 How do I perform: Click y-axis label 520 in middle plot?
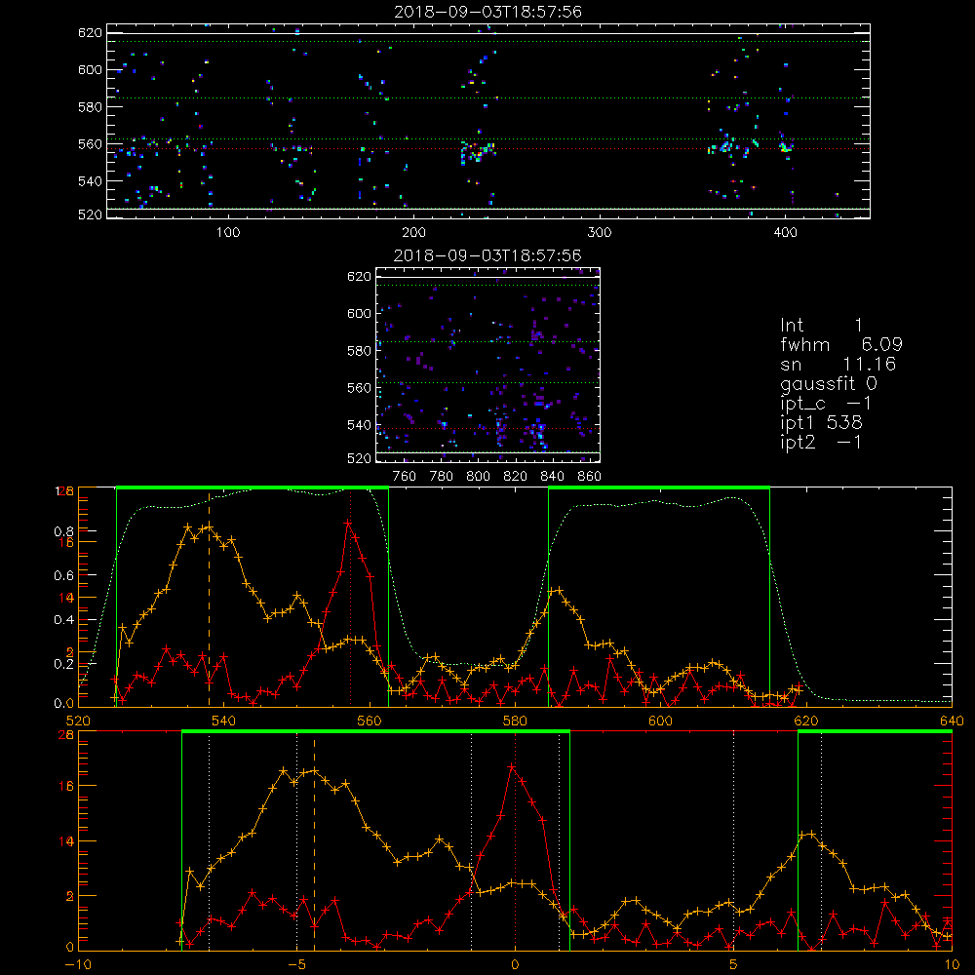360,458
